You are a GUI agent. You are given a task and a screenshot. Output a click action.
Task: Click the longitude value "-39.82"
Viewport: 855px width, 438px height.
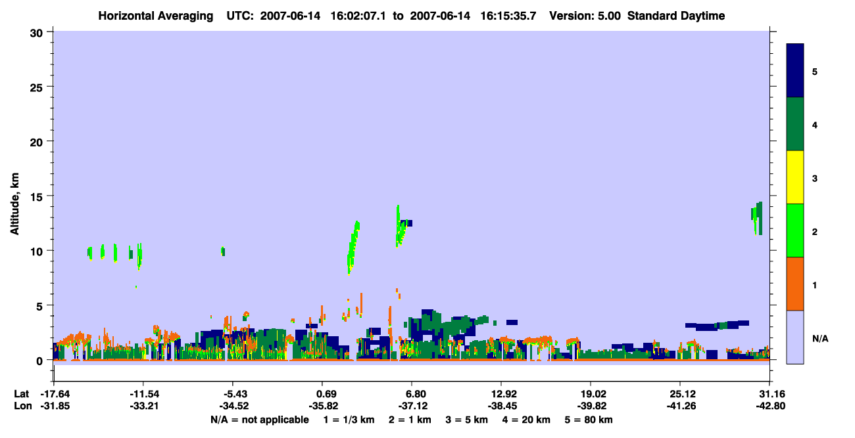[x=591, y=406]
